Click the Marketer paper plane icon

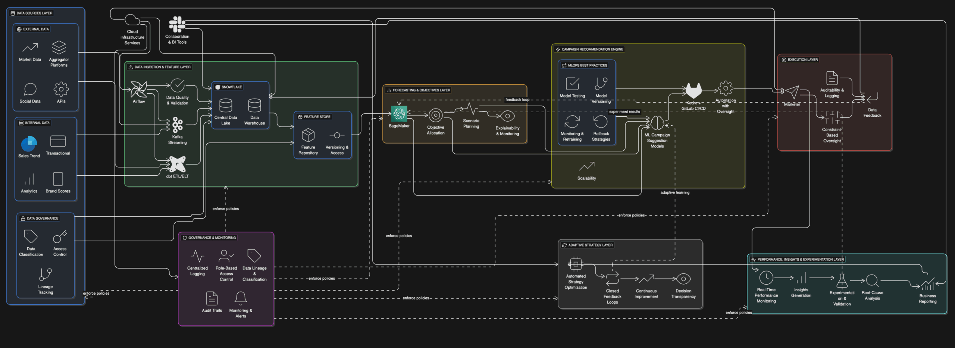(x=792, y=92)
